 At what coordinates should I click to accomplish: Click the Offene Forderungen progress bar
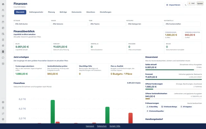pos(173,89)
